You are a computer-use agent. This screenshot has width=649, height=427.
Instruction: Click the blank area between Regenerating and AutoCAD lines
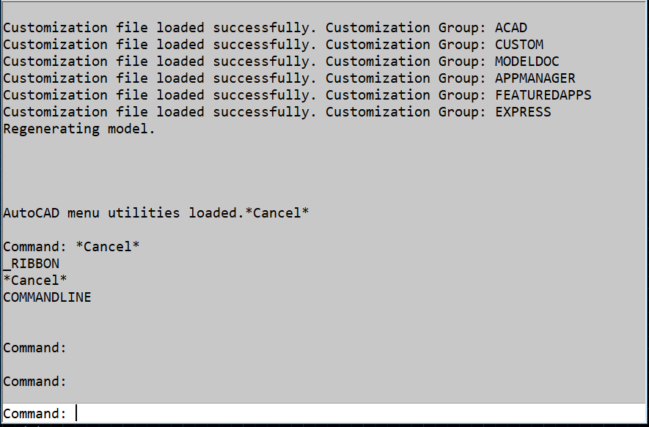[324, 171]
